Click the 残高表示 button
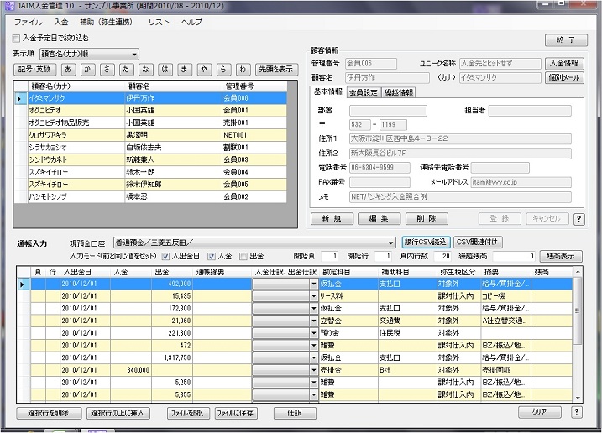The image size is (602, 433). (x=561, y=256)
